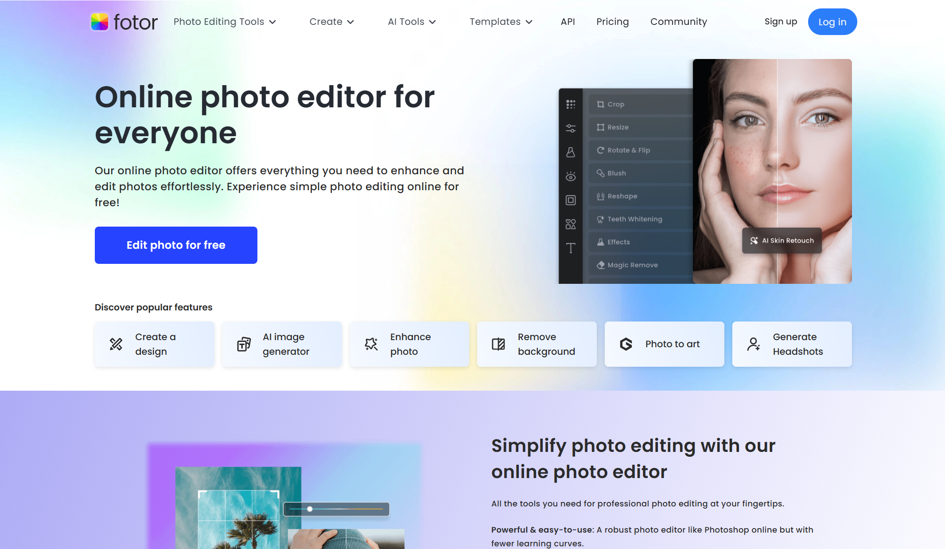Click the Create a design pencil icon
945x549 pixels.
116,344
